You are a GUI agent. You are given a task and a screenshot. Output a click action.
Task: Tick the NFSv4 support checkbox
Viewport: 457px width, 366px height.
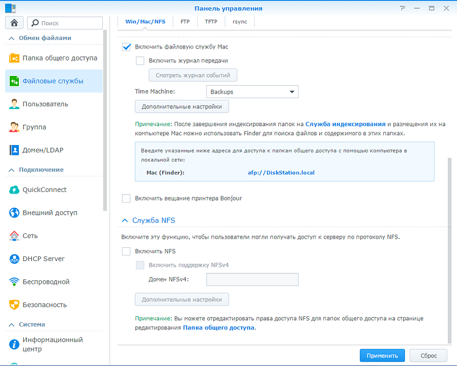pyautogui.click(x=140, y=265)
